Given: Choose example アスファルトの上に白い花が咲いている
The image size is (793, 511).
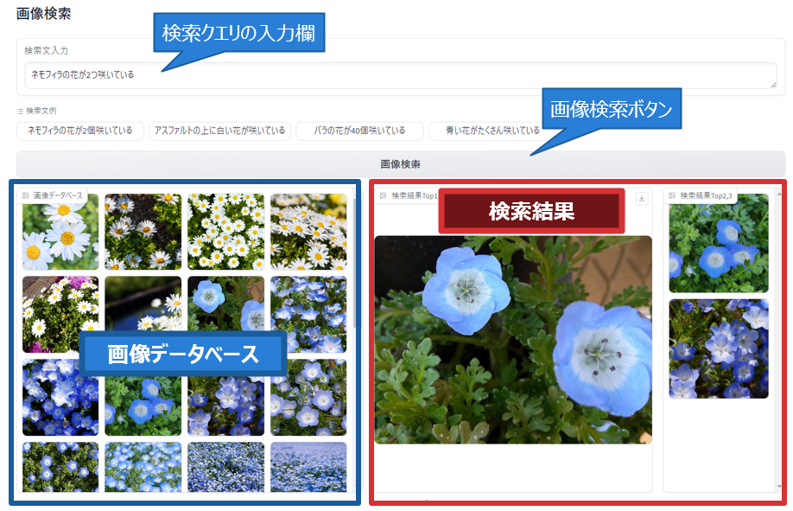Looking at the screenshot, I should (x=219, y=131).
